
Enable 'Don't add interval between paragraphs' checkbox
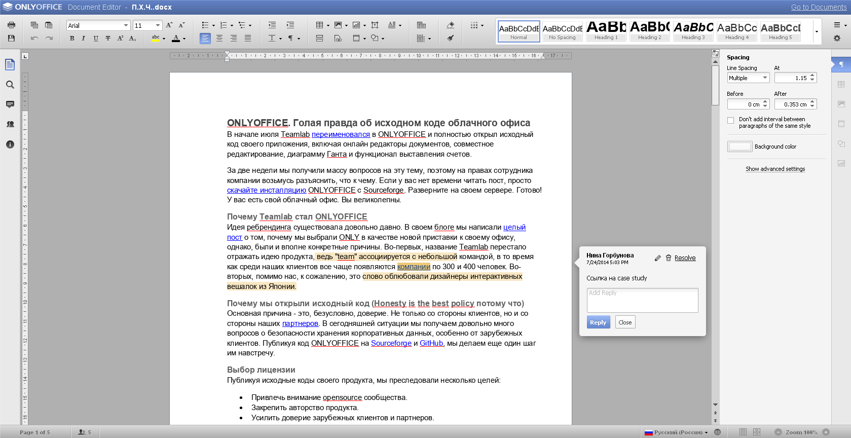point(730,121)
